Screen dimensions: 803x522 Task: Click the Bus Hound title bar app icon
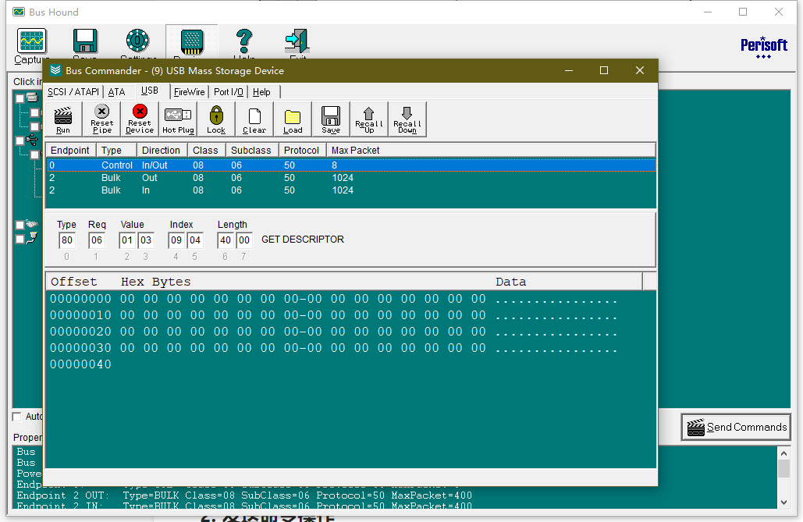[19, 11]
